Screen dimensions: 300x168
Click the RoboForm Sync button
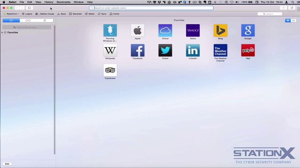[x=102, y=14]
